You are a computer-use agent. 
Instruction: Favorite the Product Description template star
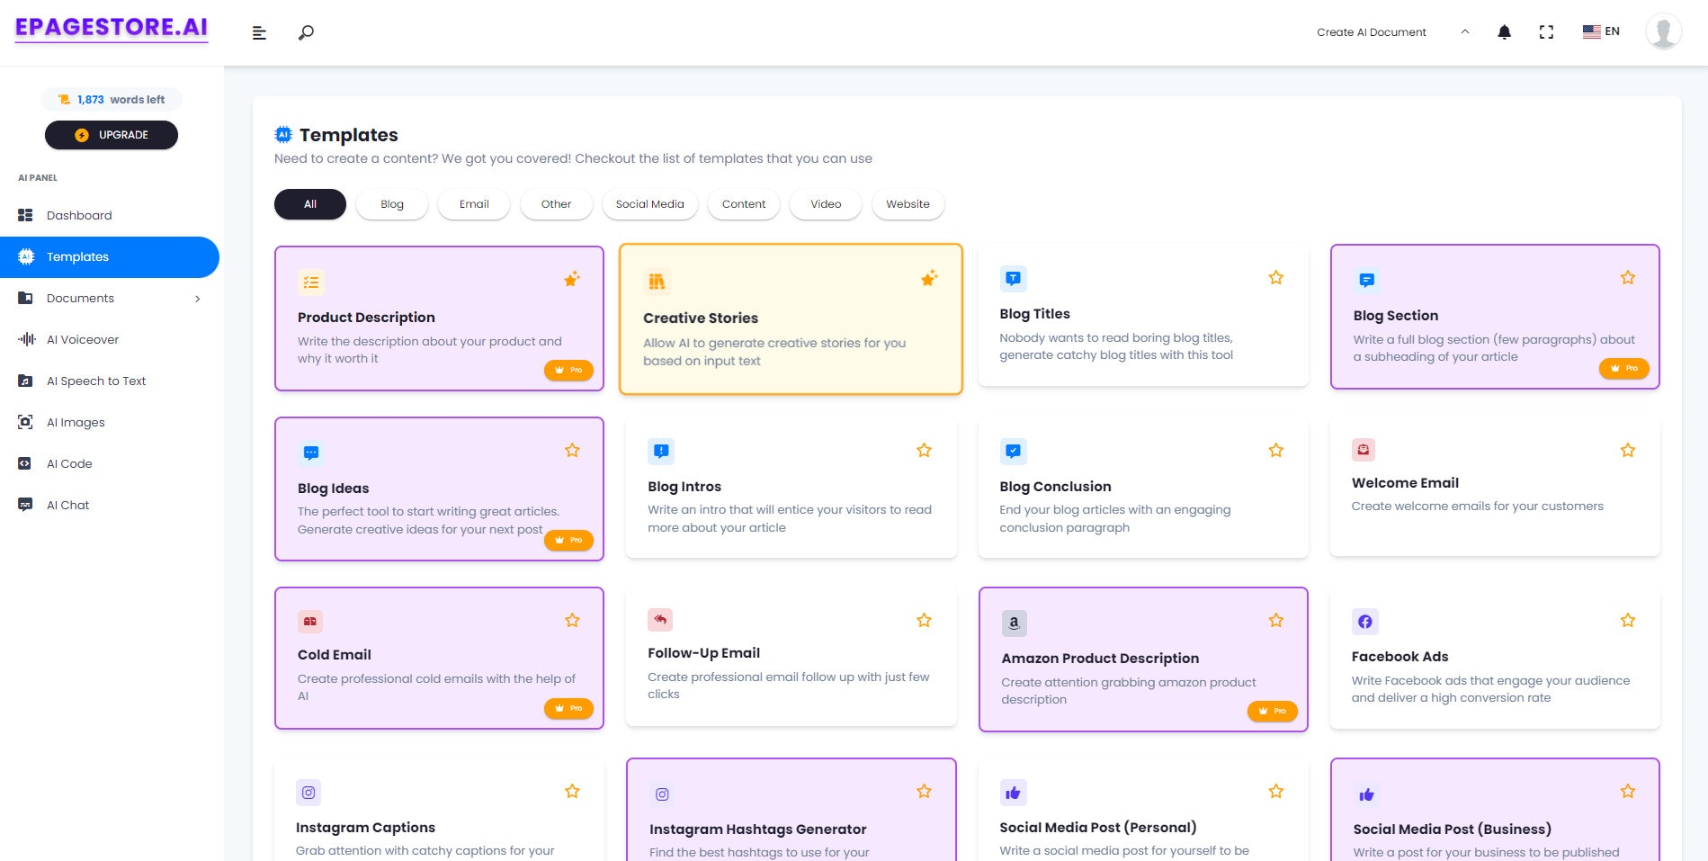(x=572, y=279)
